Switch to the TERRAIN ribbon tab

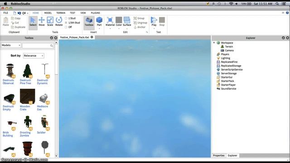(x=61, y=13)
